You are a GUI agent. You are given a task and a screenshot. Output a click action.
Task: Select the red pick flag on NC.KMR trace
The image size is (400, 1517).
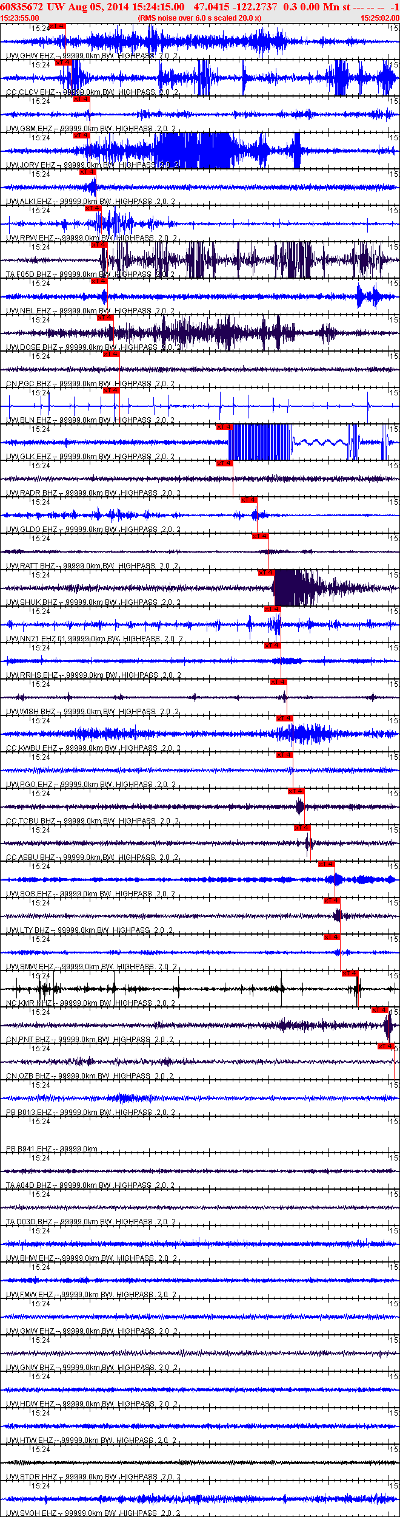350,973
